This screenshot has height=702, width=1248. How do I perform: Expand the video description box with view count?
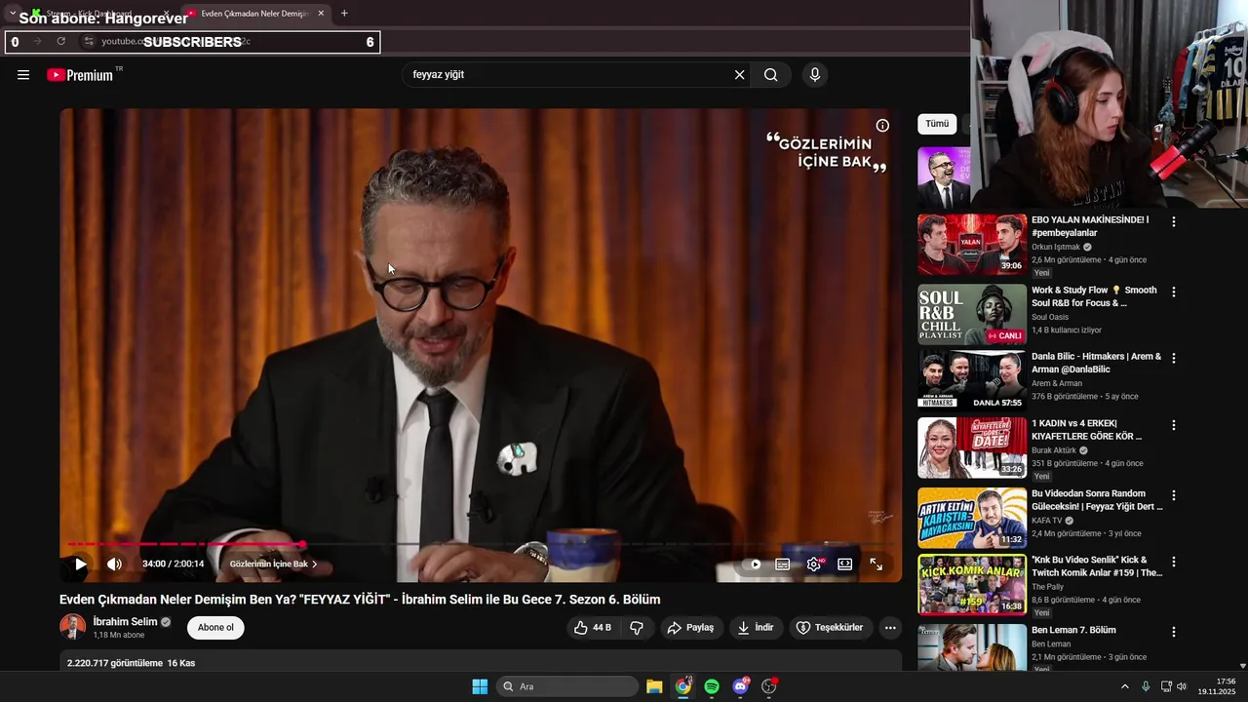[481, 662]
